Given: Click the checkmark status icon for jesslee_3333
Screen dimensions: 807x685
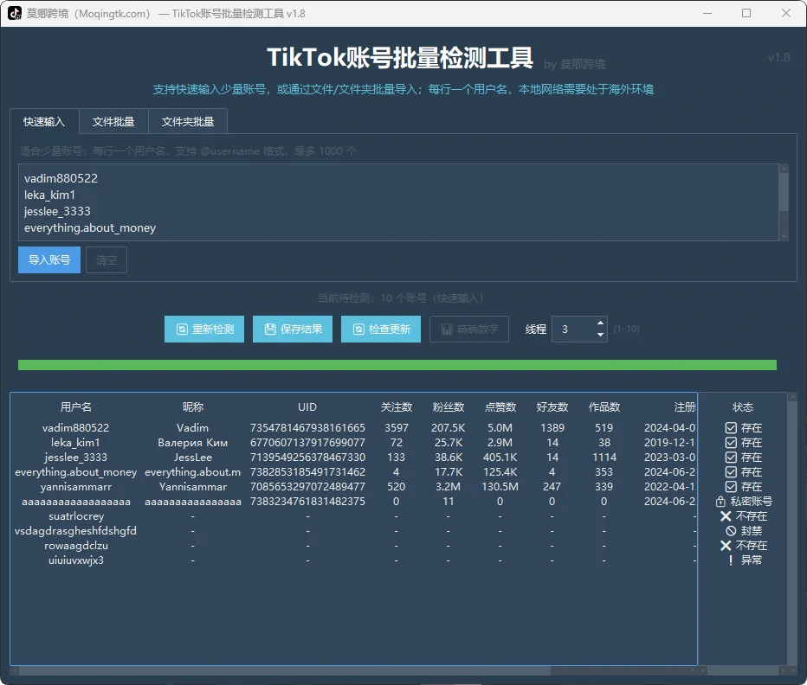Looking at the screenshot, I should (x=731, y=458).
